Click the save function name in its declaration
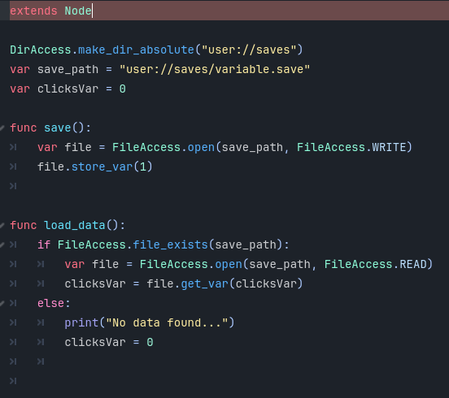 click(57, 128)
